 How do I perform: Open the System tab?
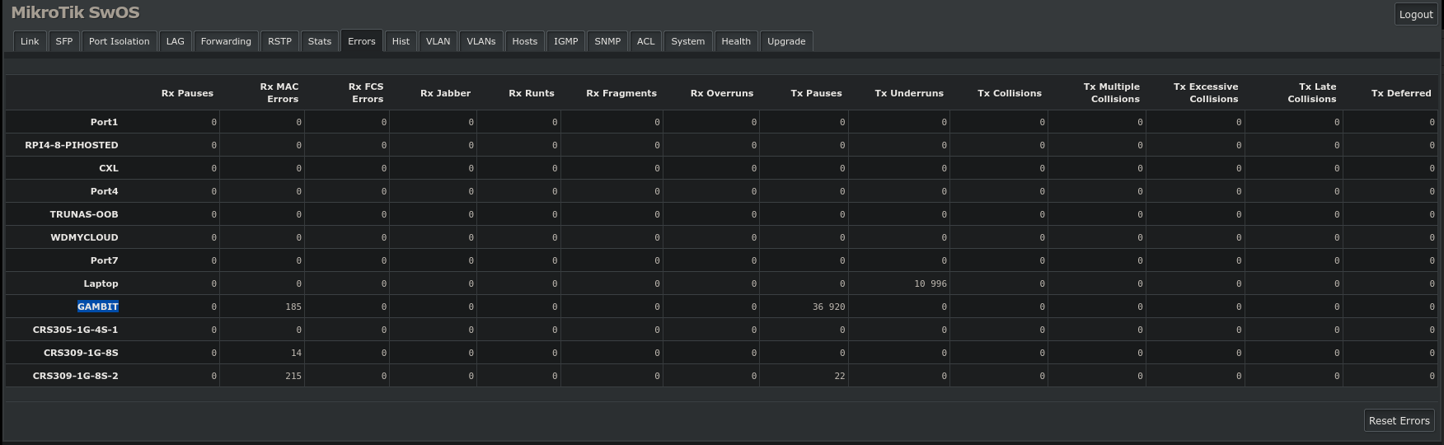point(688,41)
